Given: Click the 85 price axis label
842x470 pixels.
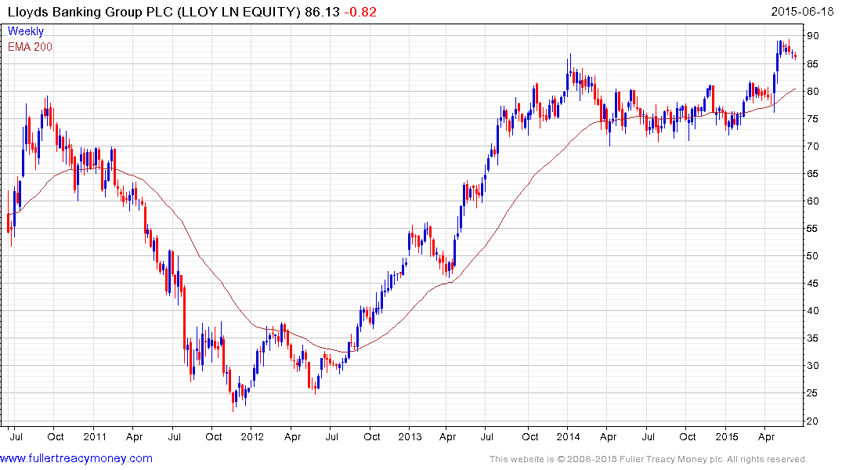Looking at the screenshot, I should pos(812,64).
